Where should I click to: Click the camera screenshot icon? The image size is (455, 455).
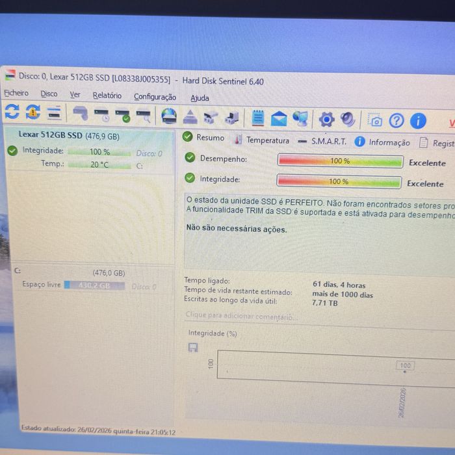click(374, 120)
